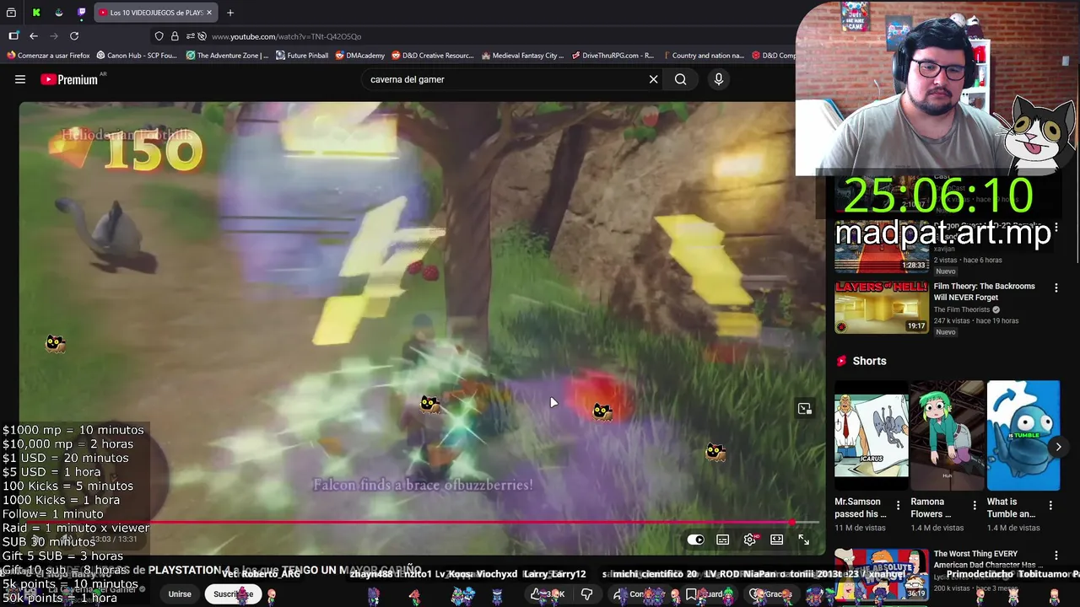Open 'Canon Hub - SCP Fou...' bookmark

pyautogui.click(x=137, y=56)
